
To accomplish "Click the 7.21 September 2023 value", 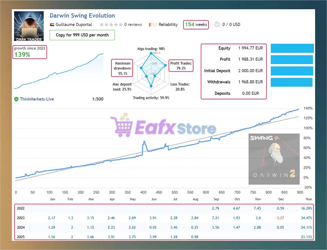I will tap(216, 218).
